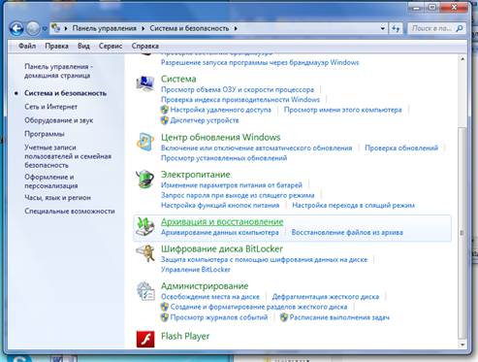
Task: Open Специальные возможности sidebar link
Action: click(70, 212)
